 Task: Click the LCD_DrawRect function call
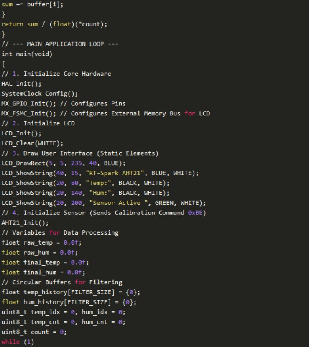[25, 163]
